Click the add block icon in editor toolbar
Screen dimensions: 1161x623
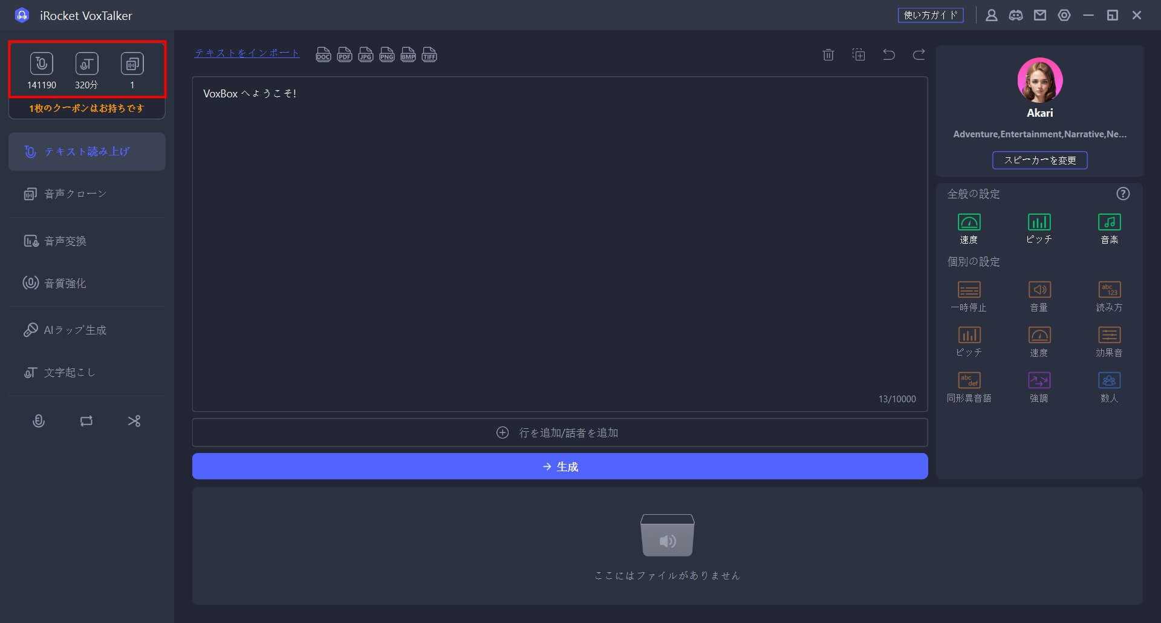coord(859,55)
